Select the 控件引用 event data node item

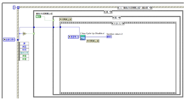(x=24, y=53)
